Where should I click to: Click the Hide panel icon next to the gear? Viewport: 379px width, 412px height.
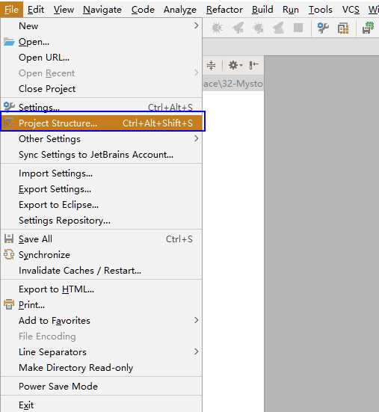pyautogui.click(x=253, y=65)
